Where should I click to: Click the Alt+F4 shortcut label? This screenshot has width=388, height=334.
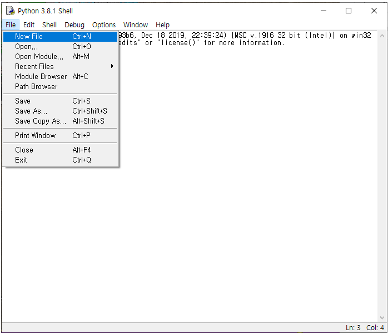(81, 150)
